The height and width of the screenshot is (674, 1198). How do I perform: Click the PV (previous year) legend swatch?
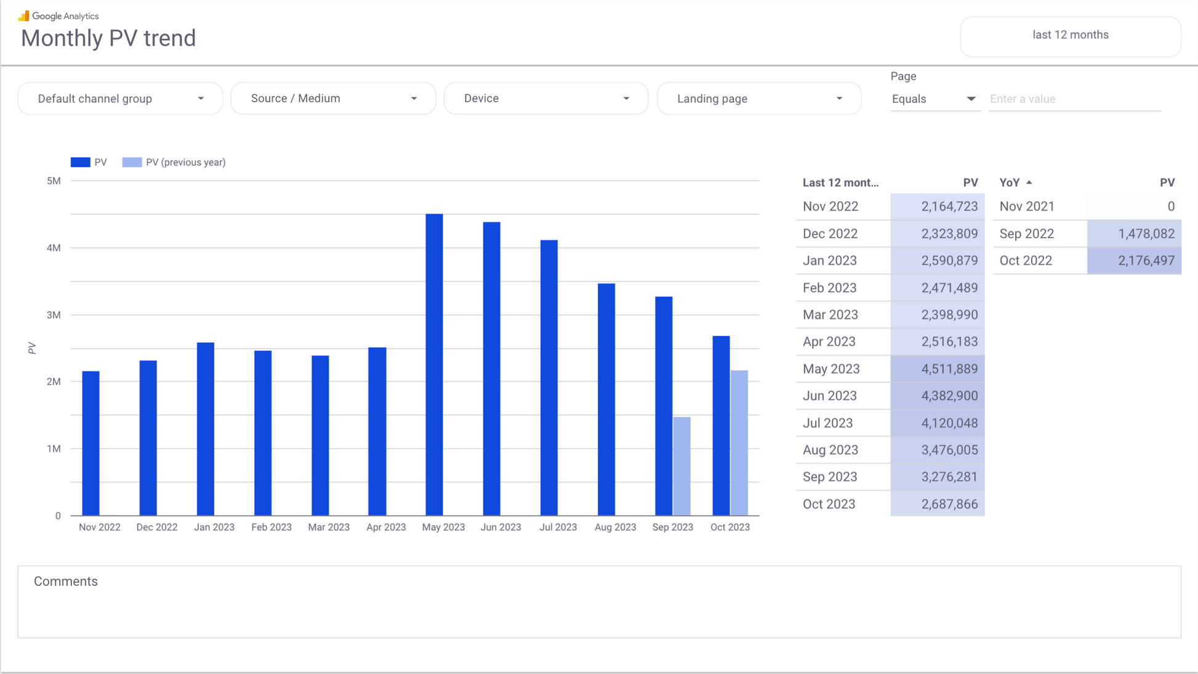[x=132, y=162]
